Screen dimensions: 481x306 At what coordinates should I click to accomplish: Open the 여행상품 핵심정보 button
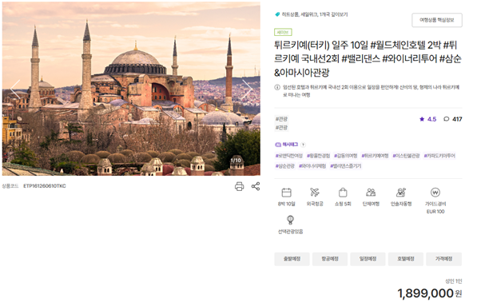pos(437,20)
